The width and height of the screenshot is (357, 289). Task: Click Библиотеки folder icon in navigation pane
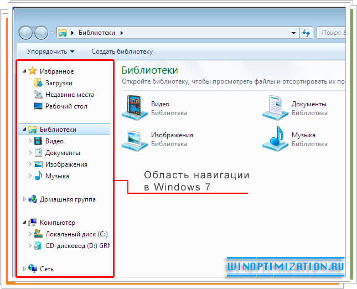[33, 130]
